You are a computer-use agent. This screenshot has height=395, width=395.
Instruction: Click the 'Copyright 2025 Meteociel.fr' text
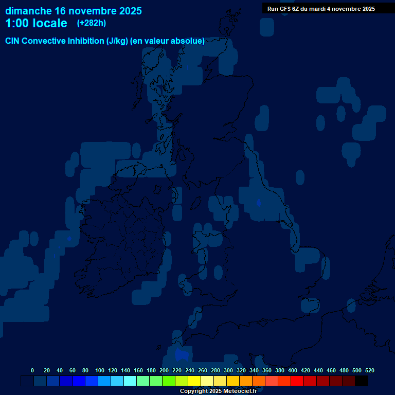pos(218,391)
